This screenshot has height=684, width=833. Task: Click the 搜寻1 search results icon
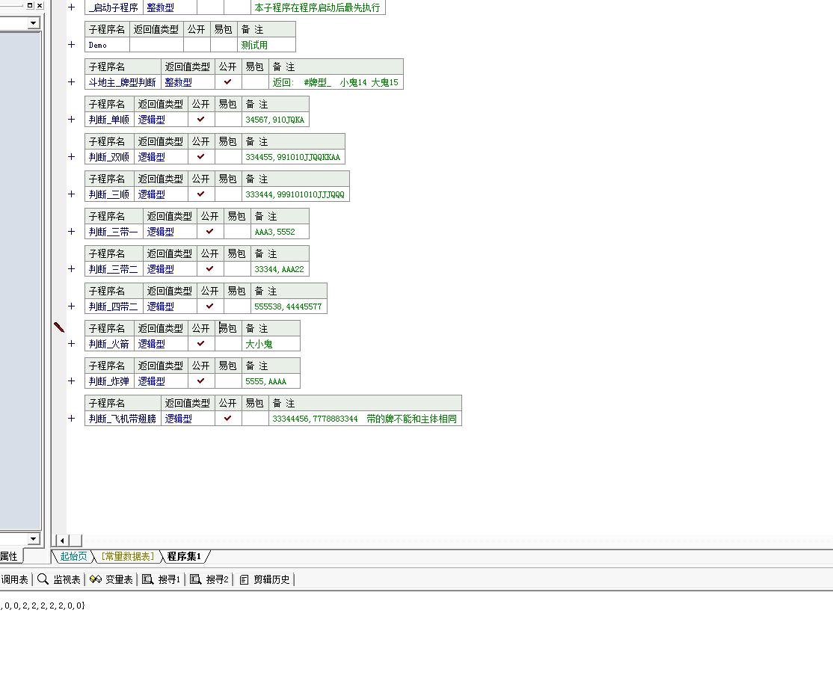coord(148,579)
